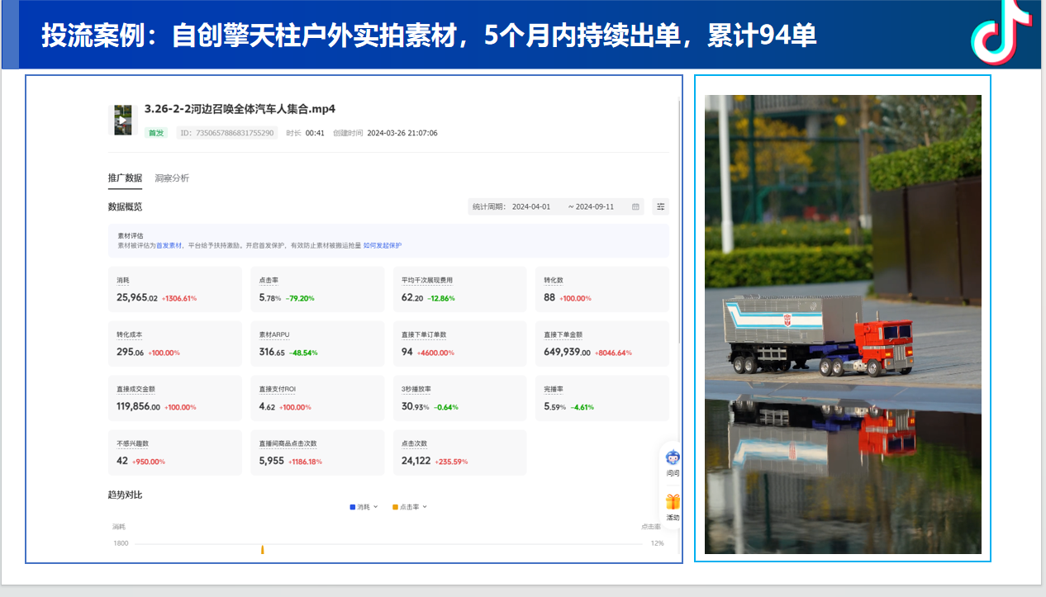Expand the 消耗 legend dropdown
The image size is (1046, 597).
[375, 507]
